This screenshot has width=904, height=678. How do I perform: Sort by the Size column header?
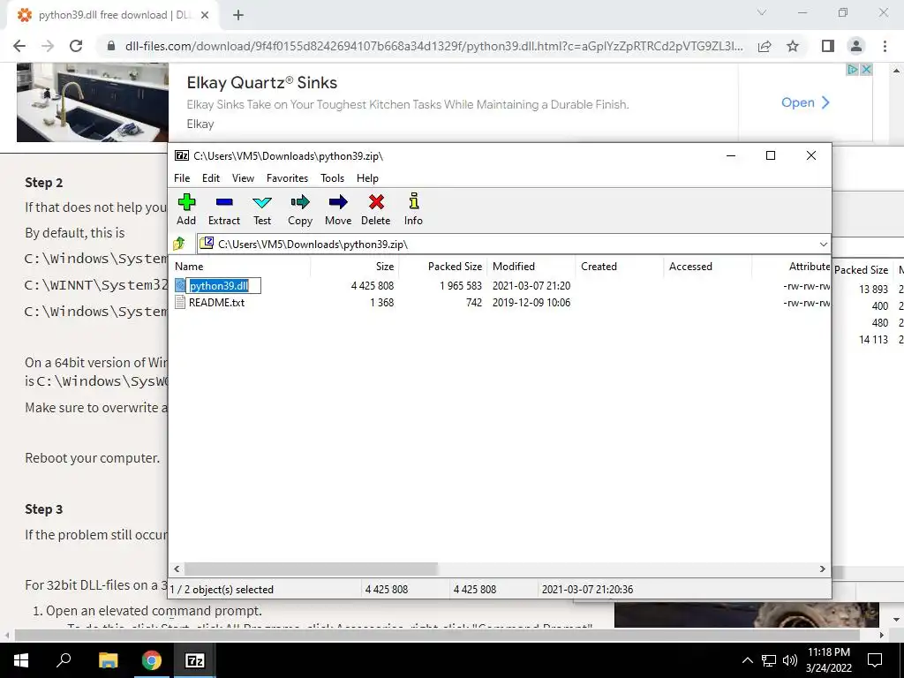[x=355, y=267]
